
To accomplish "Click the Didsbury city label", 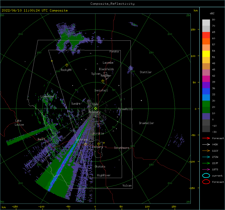I will (94, 112).
